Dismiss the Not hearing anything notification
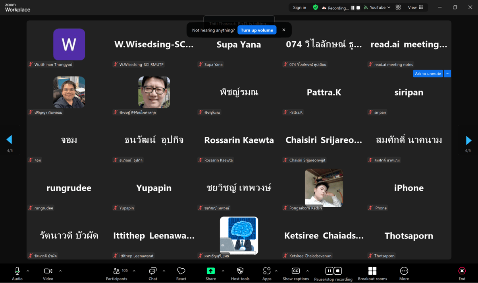The height and width of the screenshot is (283, 478). tap(284, 30)
